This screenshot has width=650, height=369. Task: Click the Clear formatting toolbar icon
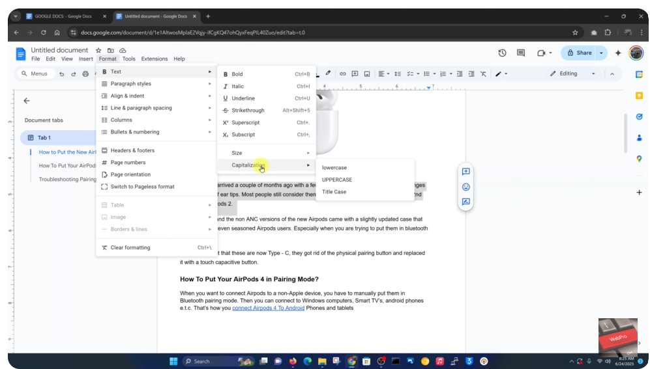pos(483,74)
